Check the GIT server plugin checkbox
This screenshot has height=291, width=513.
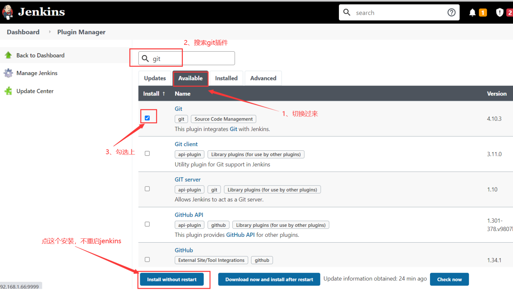(x=147, y=189)
